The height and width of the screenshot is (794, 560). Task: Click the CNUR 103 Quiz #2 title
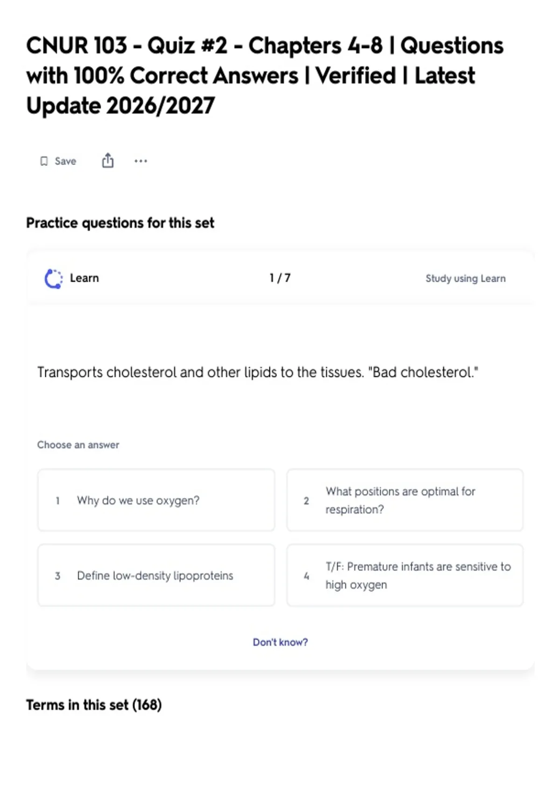tap(265, 76)
